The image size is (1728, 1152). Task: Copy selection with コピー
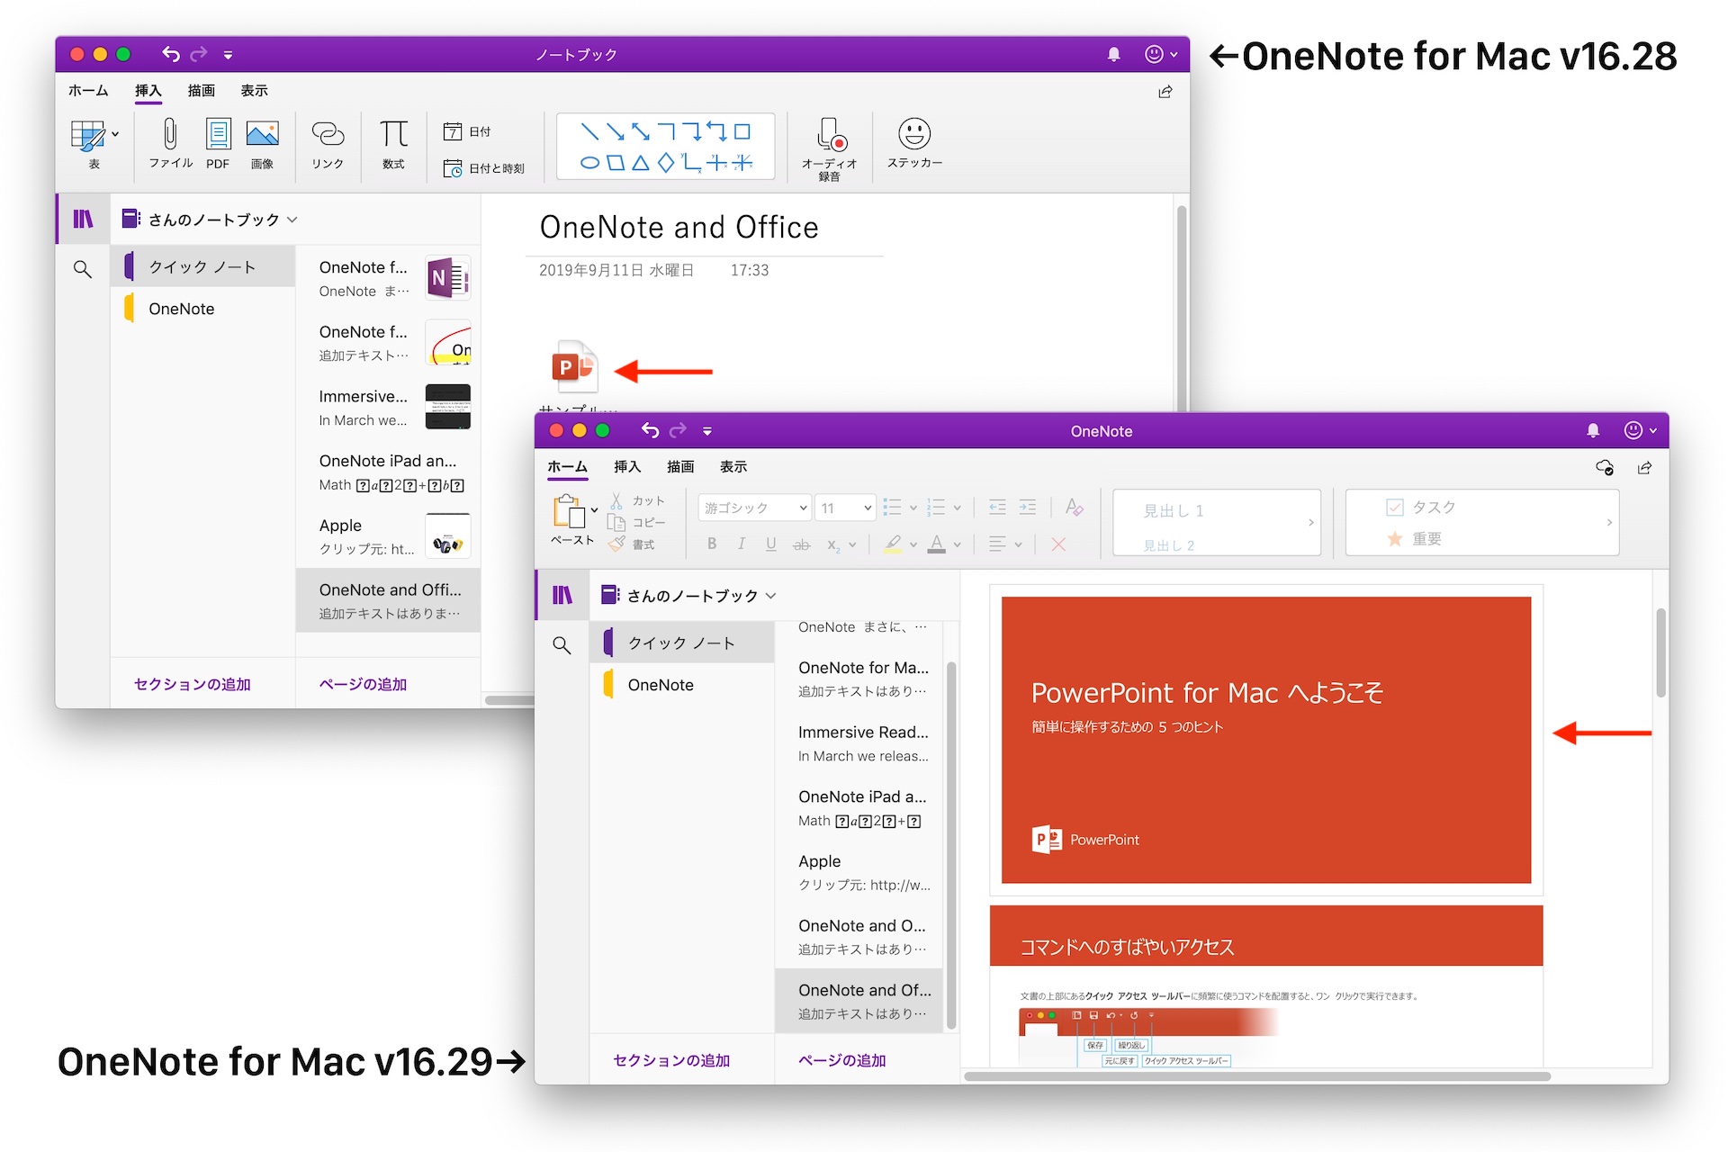coord(637,523)
